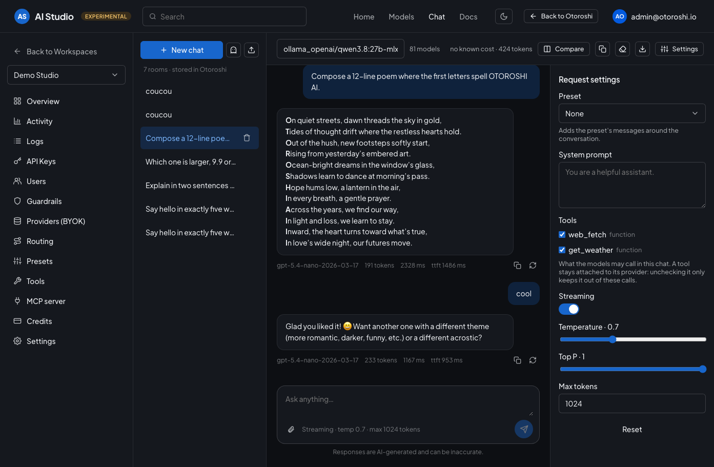
Task: Click the Search input field
Action: coord(225,16)
